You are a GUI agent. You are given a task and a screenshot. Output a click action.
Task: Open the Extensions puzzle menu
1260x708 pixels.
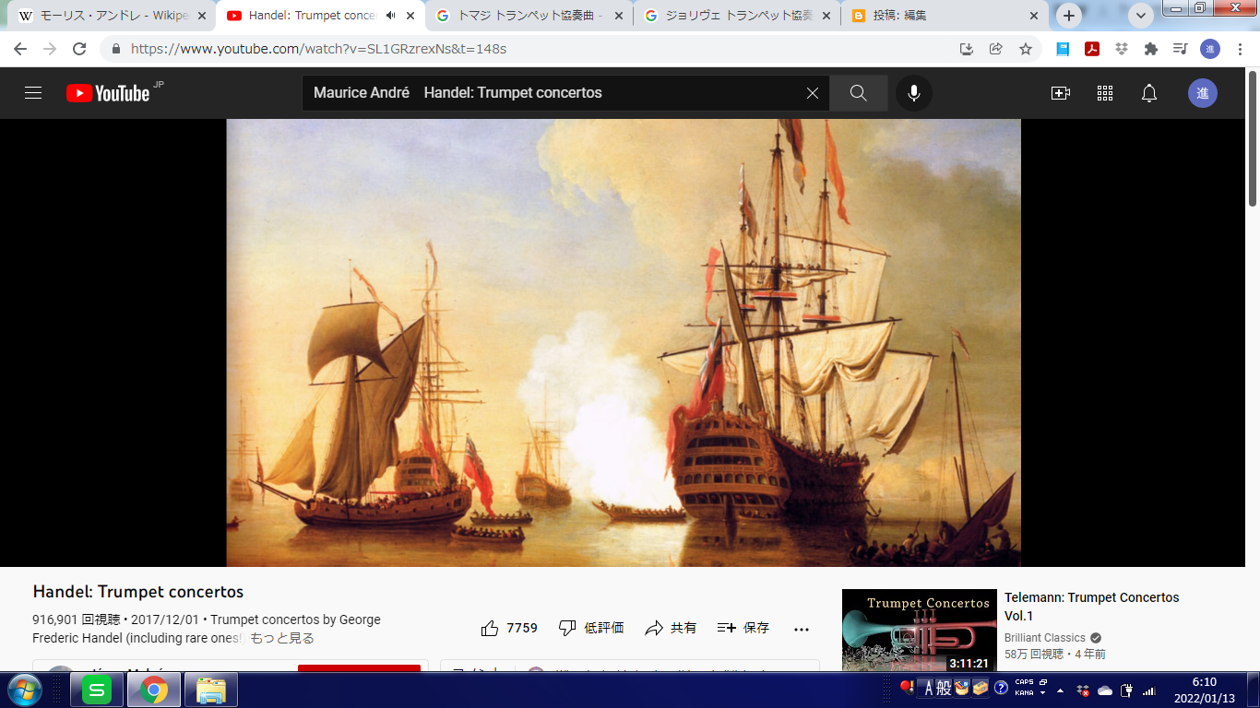[x=1150, y=49]
